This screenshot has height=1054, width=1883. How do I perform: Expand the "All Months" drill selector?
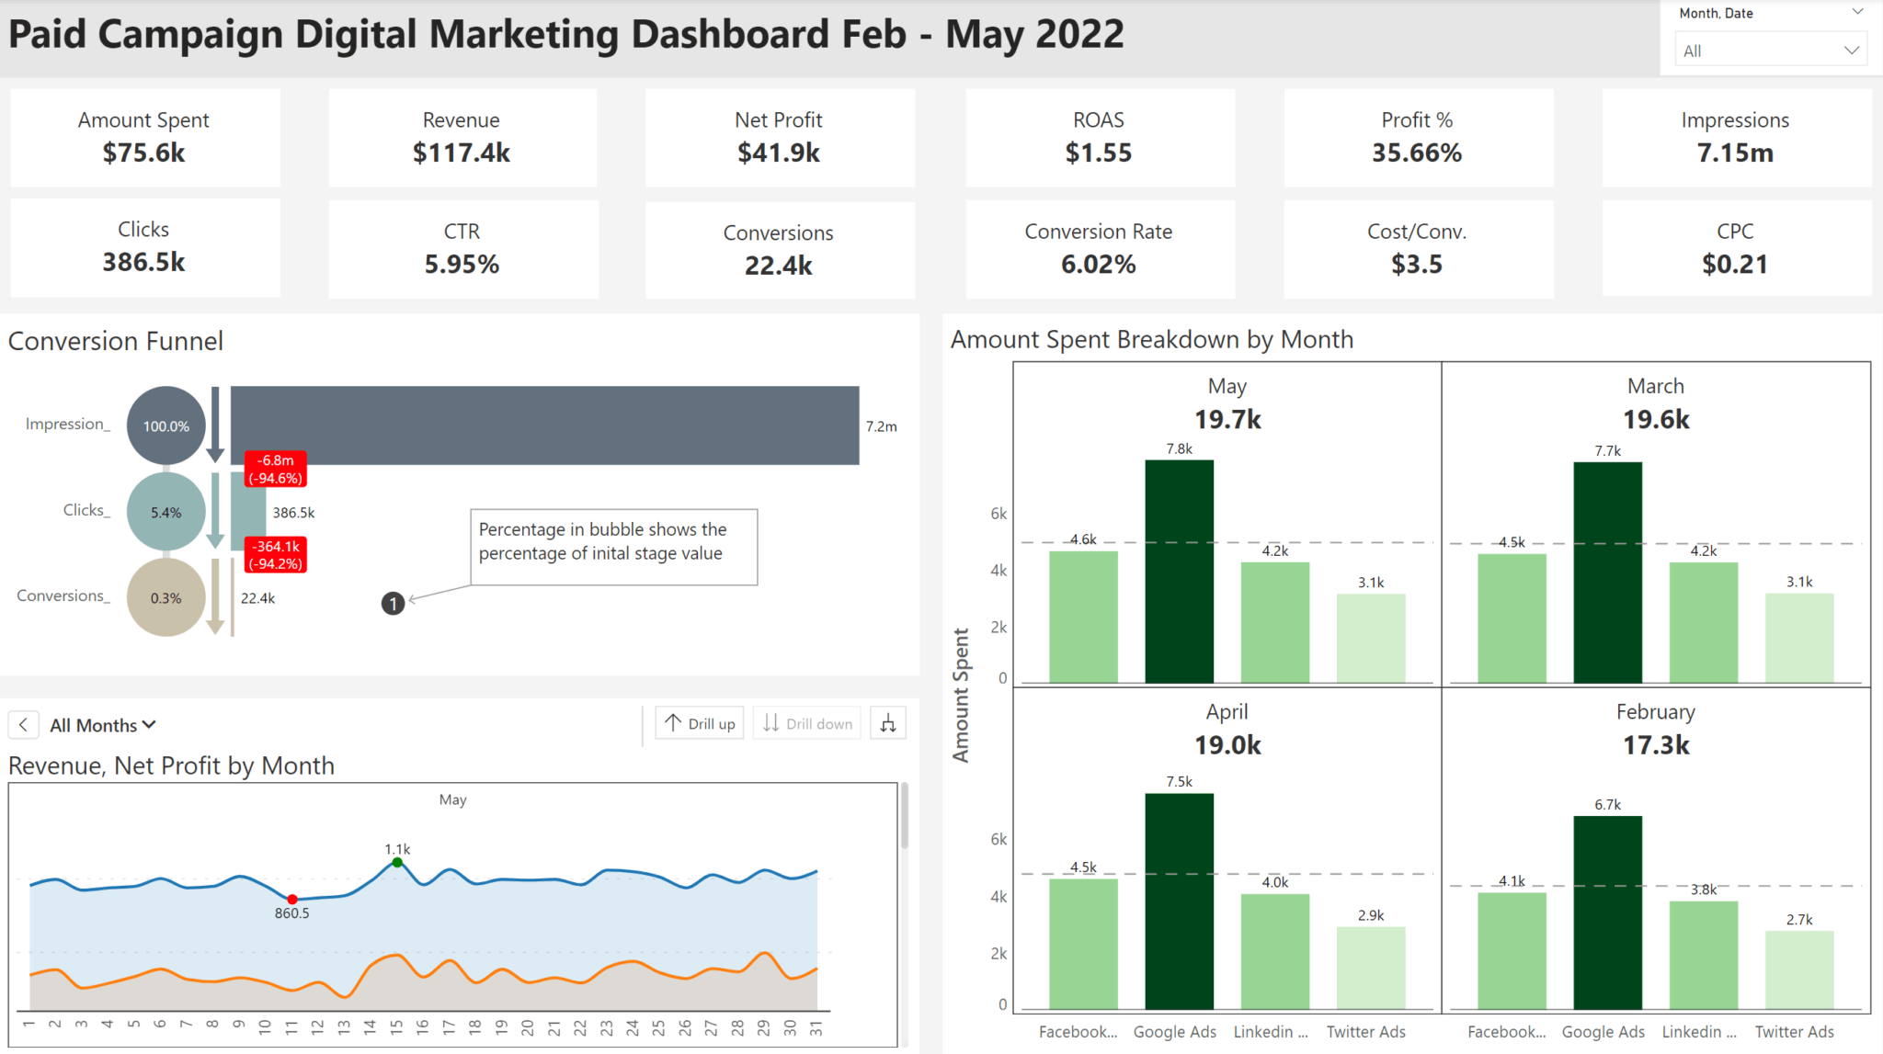tap(150, 724)
